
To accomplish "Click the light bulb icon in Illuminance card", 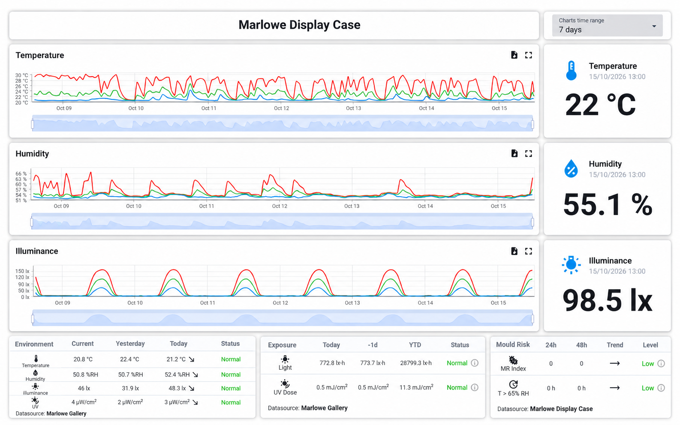I will point(571,265).
